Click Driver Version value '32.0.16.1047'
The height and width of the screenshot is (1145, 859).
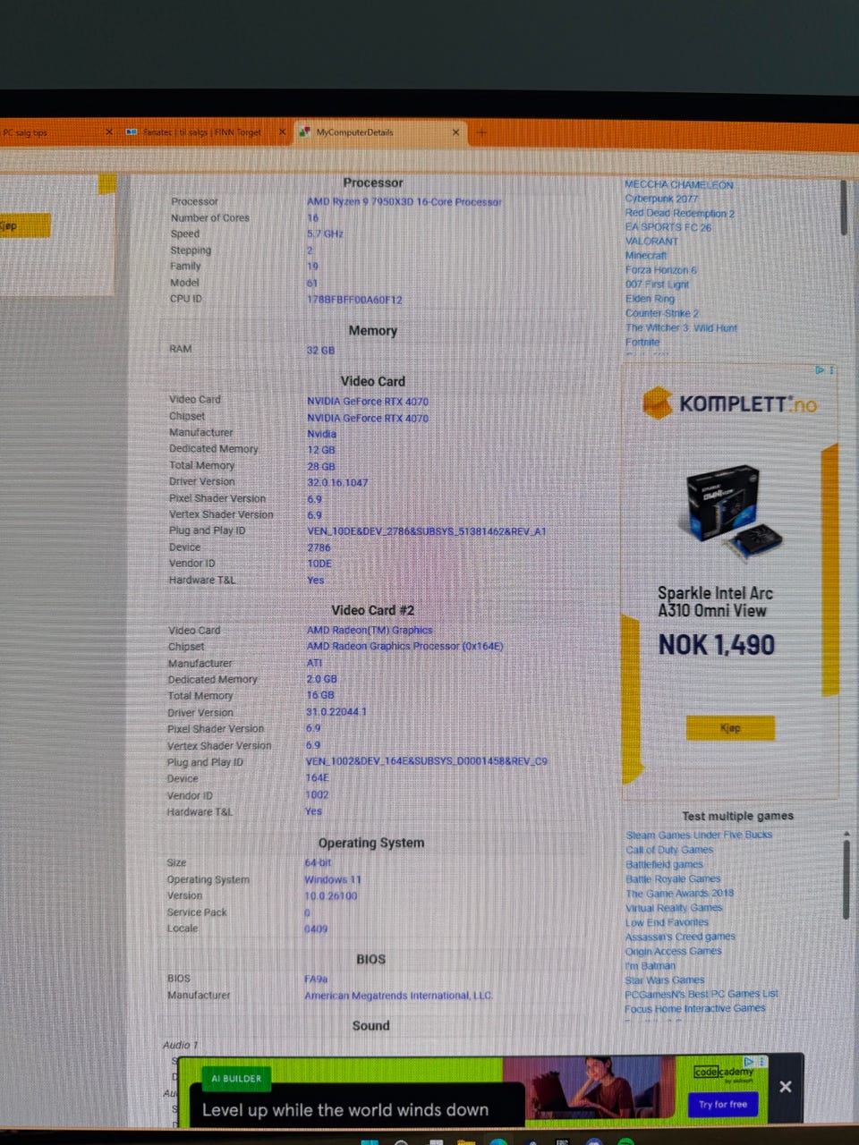pyautogui.click(x=337, y=482)
